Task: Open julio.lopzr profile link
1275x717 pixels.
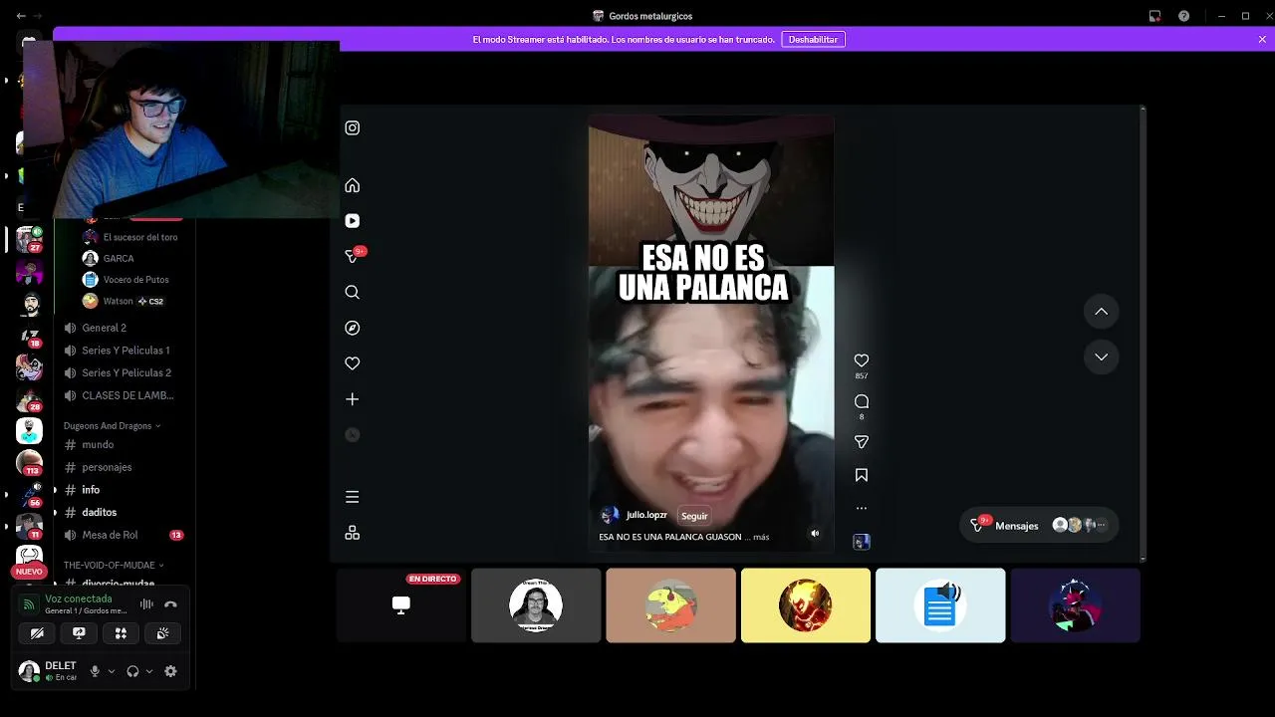Action: click(646, 515)
